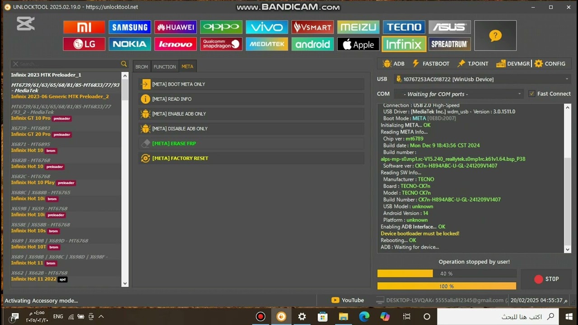Click the 100 % progress bar
This screenshot has height=325, width=578.
coord(447,286)
